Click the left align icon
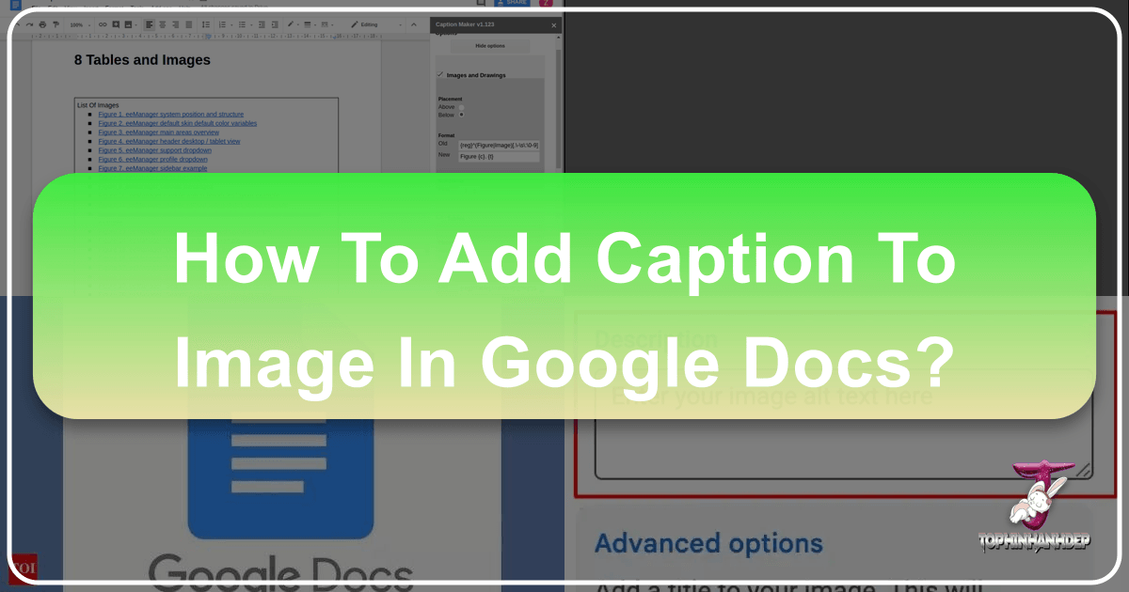 tap(150, 23)
